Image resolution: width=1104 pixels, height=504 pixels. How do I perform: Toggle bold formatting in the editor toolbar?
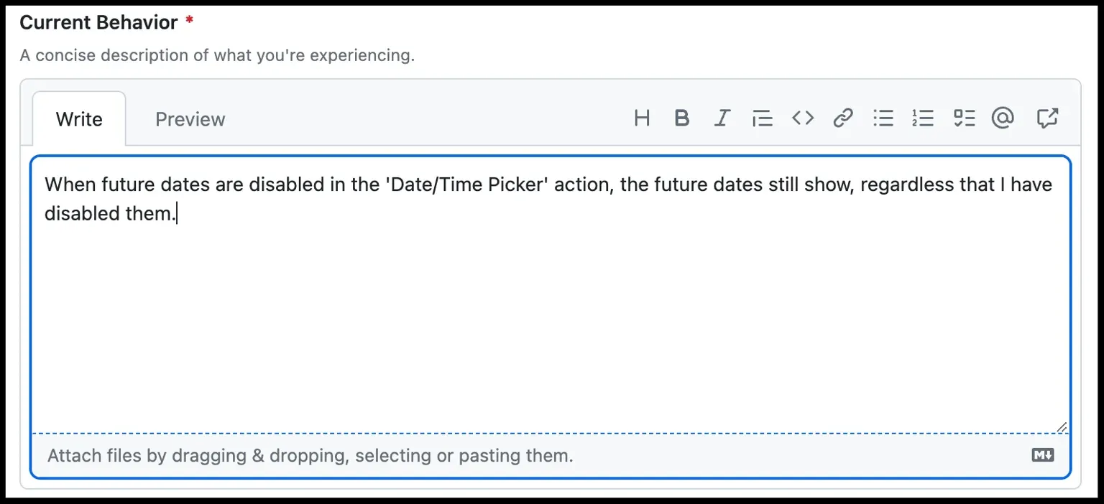click(682, 118)
